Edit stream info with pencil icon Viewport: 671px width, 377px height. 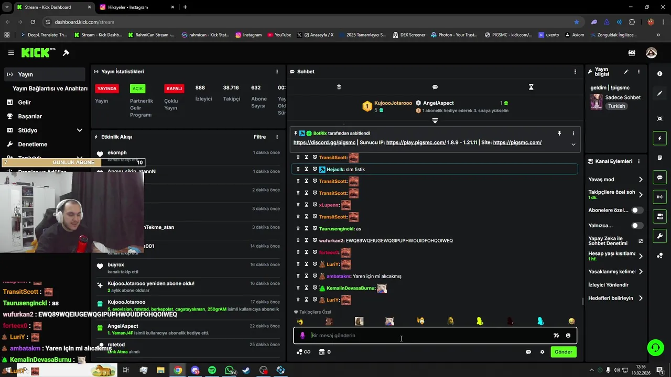(x=626, y=72)
